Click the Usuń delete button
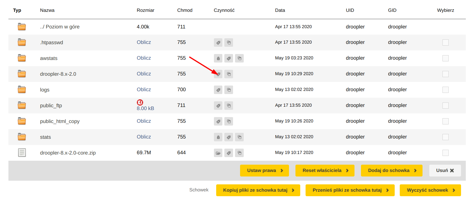 tap(445, 171)
